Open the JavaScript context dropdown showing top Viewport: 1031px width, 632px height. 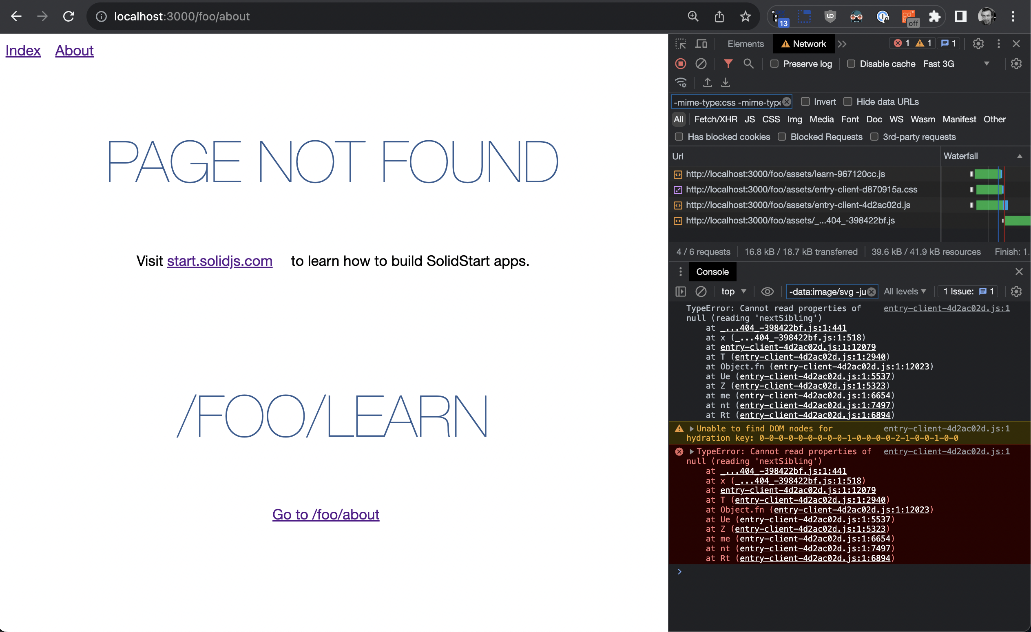[733, 292]
